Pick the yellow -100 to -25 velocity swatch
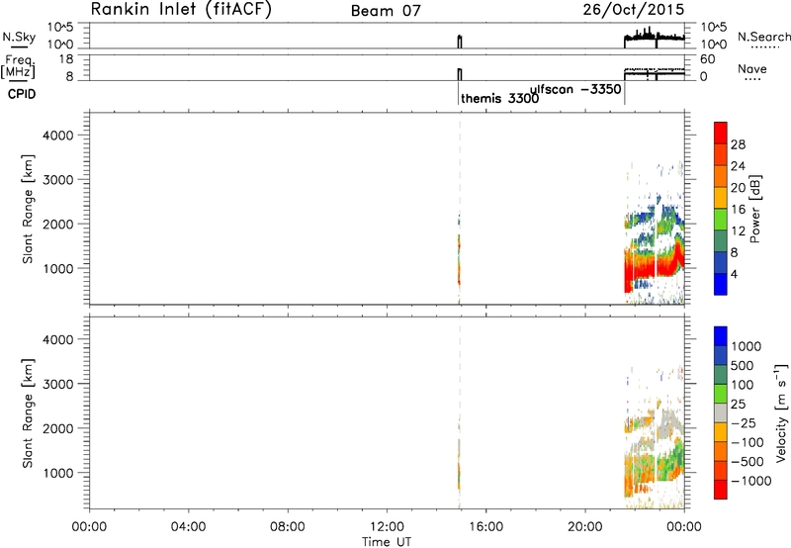The width and height of the screenshot is (791, 548). click(x=721, y=432)
